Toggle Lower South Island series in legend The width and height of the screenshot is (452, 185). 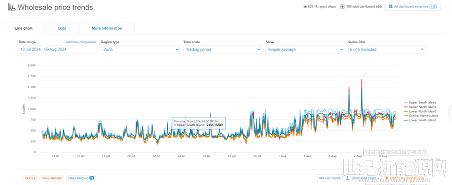[x=420, y=120]
